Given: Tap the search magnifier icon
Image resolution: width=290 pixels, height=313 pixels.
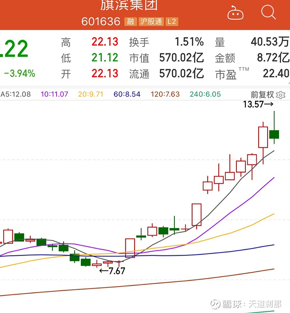Looking at the screenshot, I should click(x=268, y=12).
